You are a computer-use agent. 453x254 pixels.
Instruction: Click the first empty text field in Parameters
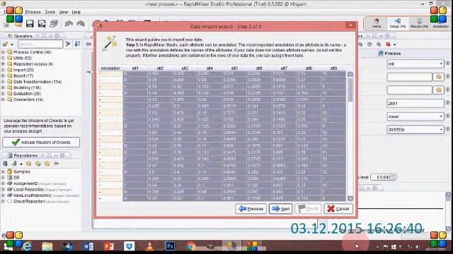(409, 77)
